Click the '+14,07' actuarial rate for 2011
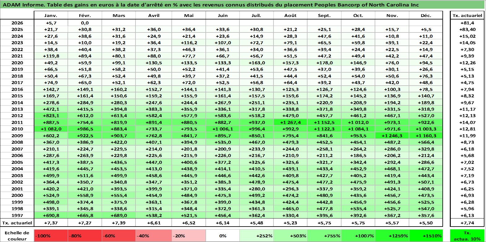The width and height of the screenshot is (486, 242). click(467, 122)
